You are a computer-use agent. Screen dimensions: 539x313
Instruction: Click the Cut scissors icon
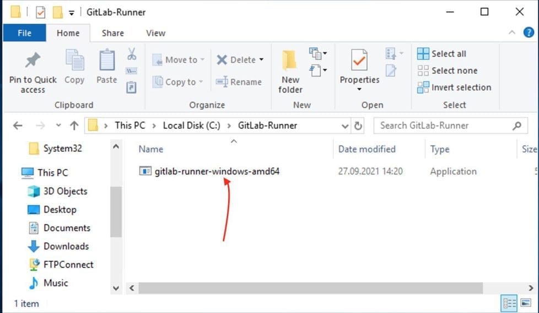click(132, 54)
